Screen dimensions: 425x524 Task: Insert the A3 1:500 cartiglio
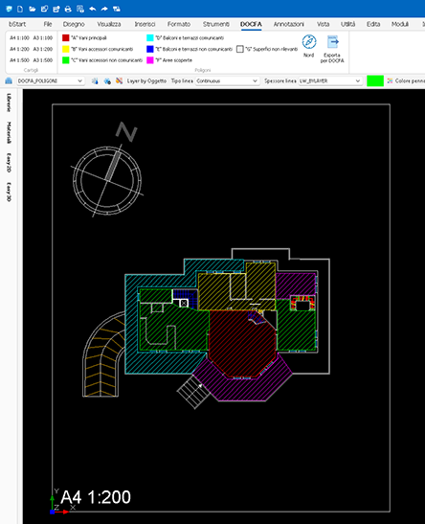(x=43, y=60)
